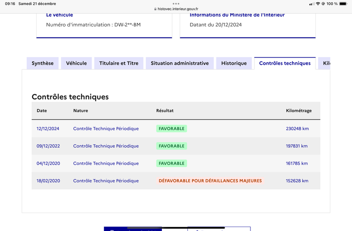
Task: Tap the Wi-Fi status icon
Action: (318, 4)
